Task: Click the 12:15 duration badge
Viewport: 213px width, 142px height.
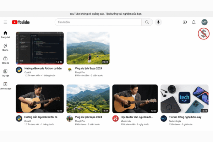Action: tap(204, 111)
